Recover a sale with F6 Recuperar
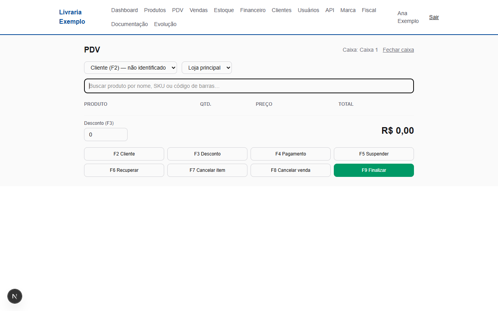498x311 pixels. pyautogui.click(x=124, y=170)
